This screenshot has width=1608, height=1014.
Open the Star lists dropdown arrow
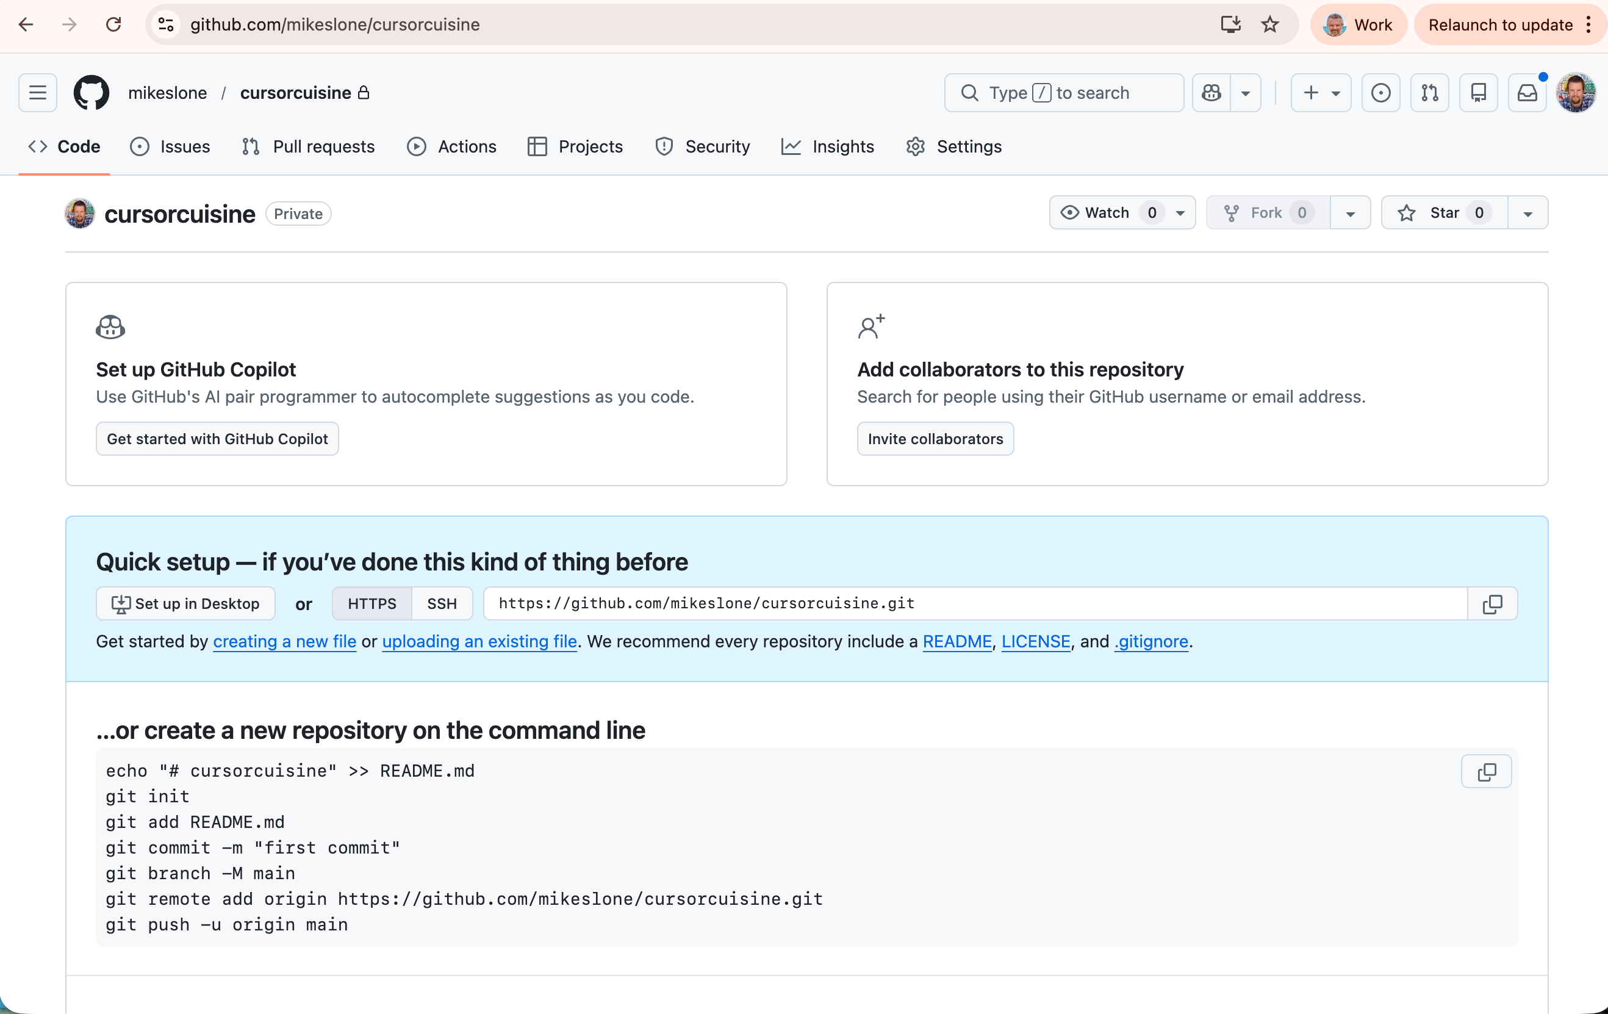pyautogui.click(x=1527, y=214)
